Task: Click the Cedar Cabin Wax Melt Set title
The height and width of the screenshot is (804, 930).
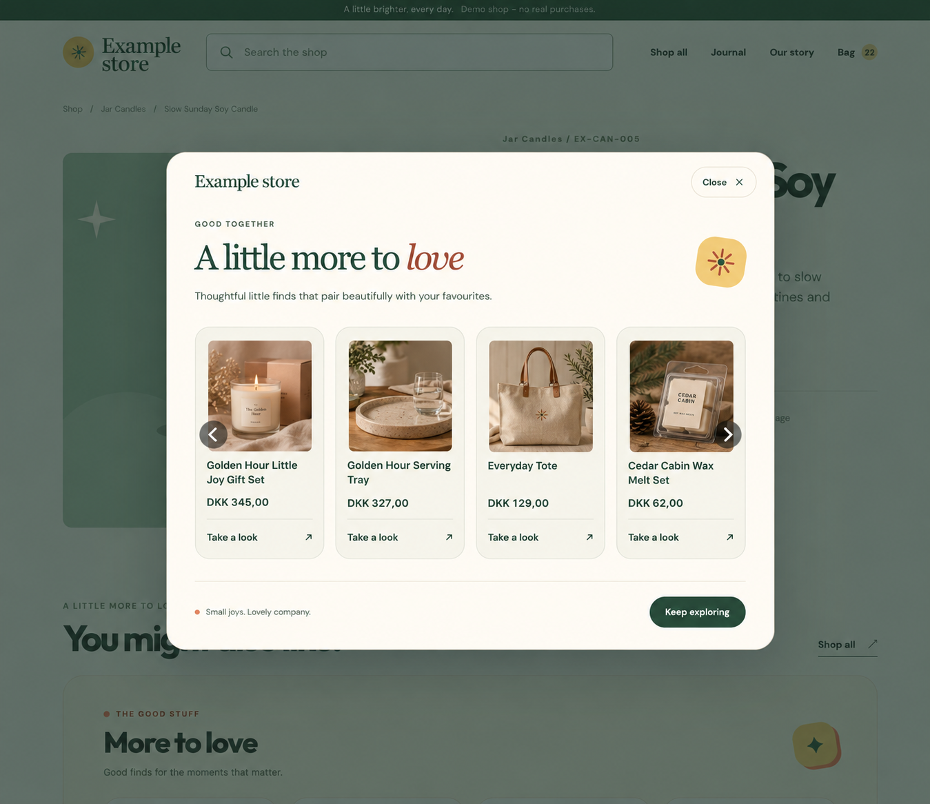Action: point(671,473)
